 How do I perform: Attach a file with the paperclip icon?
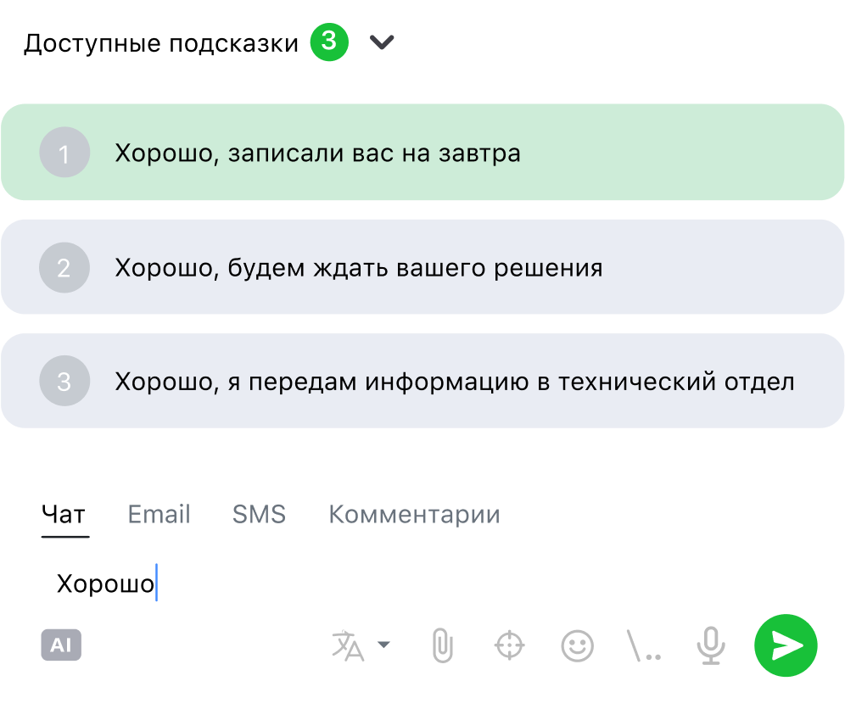(x=442, y=646)
